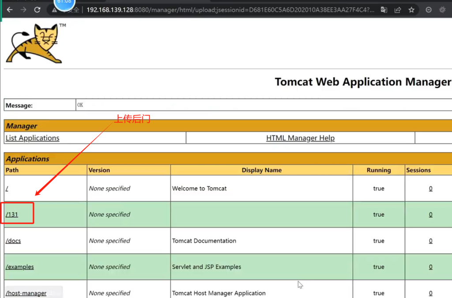Click the running status true for /examples
This screenshot has height=298, width=452.
pos(378,267)
